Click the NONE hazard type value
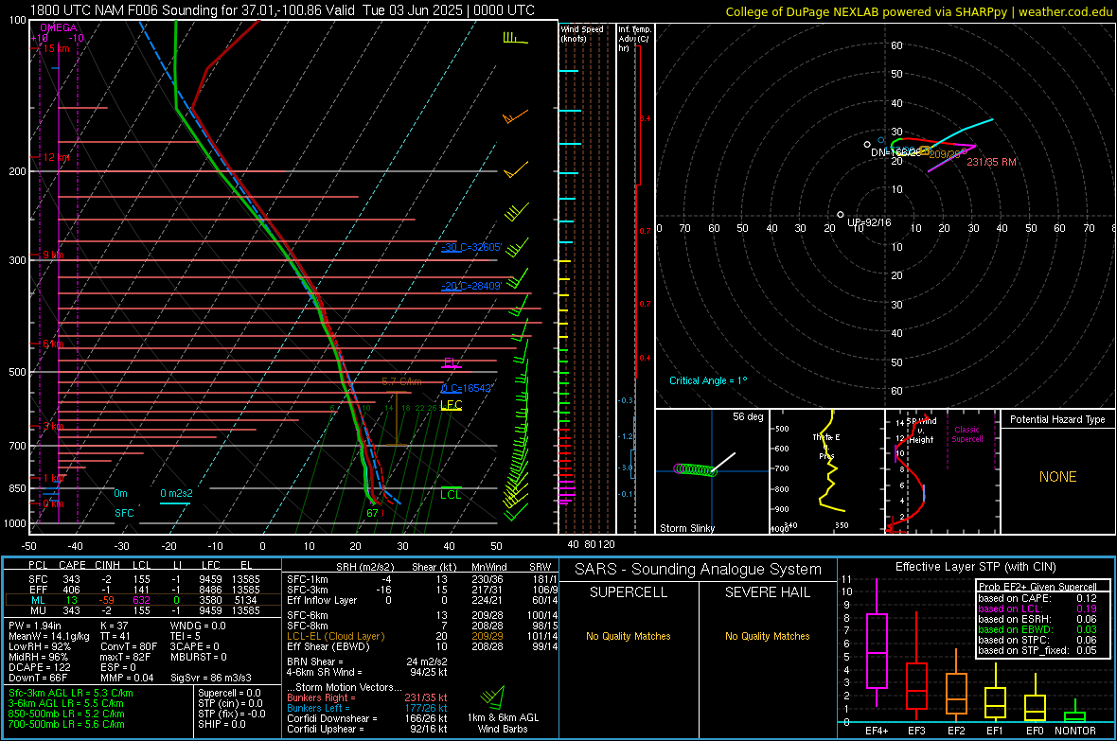This screenshot has height=741, width=1117. pos(1057,477)
